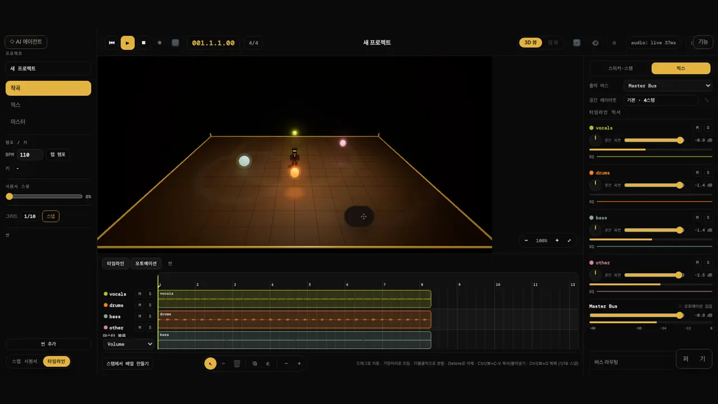This screenshot has height=404, width=718.
Task: Click the 씬 추가 button
Action: [48, 344]
